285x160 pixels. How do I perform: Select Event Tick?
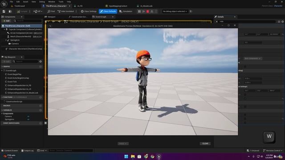pyautogui.click(x=12, y=82)
